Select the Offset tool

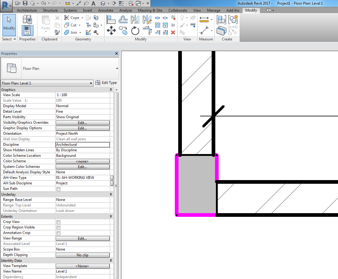pyautogui.click(x=123, y=20)
